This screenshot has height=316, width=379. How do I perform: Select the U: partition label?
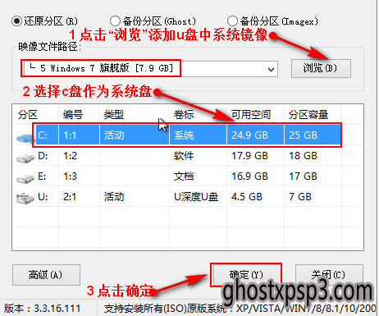click(x=43, y=197)
